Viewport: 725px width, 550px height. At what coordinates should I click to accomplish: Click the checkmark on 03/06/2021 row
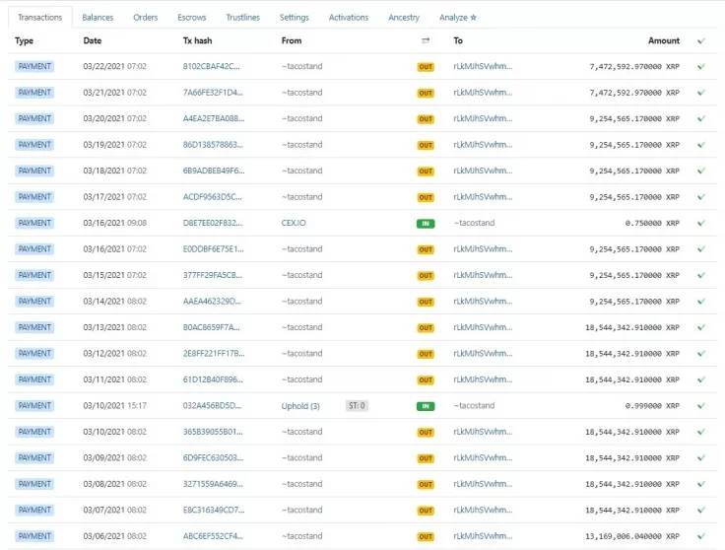701,536
